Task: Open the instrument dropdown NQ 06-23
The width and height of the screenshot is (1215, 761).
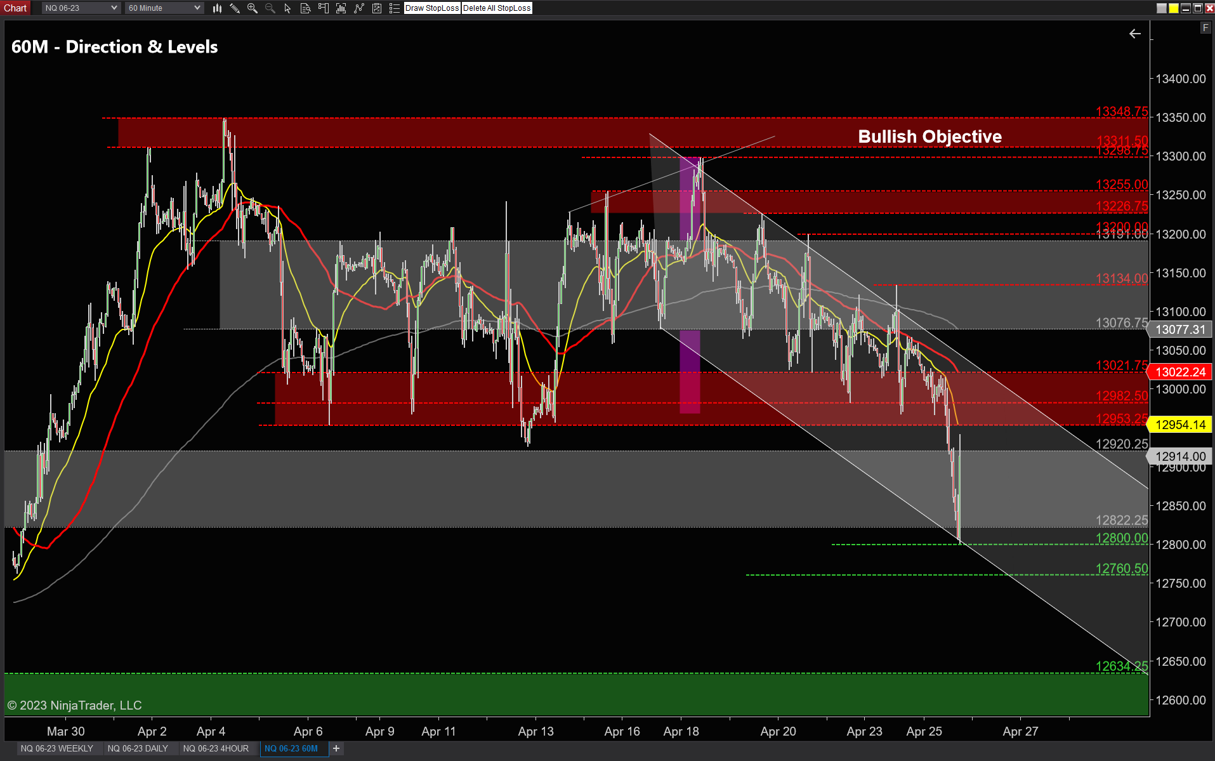Action: coord(81,8)
